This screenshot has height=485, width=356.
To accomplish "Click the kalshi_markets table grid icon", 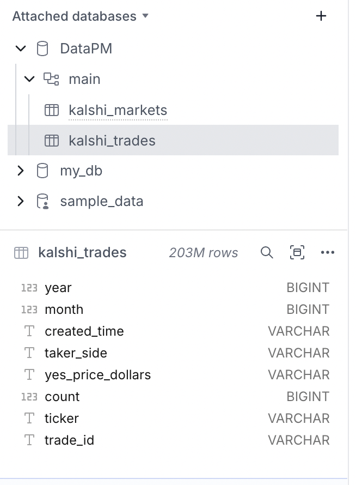I will (x=51, y=110).
